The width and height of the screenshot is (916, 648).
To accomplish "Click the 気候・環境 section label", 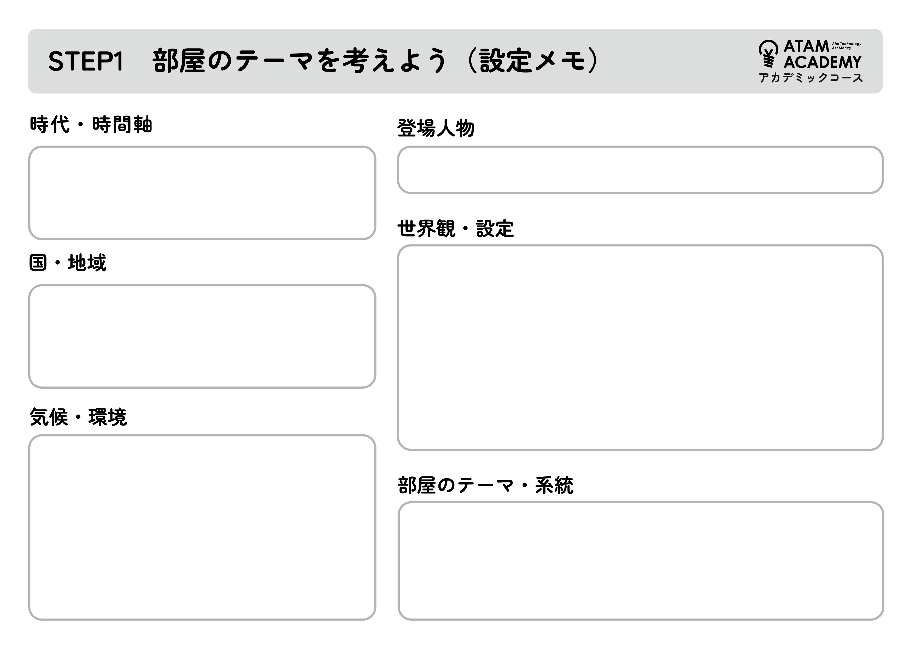I will 78,417.
